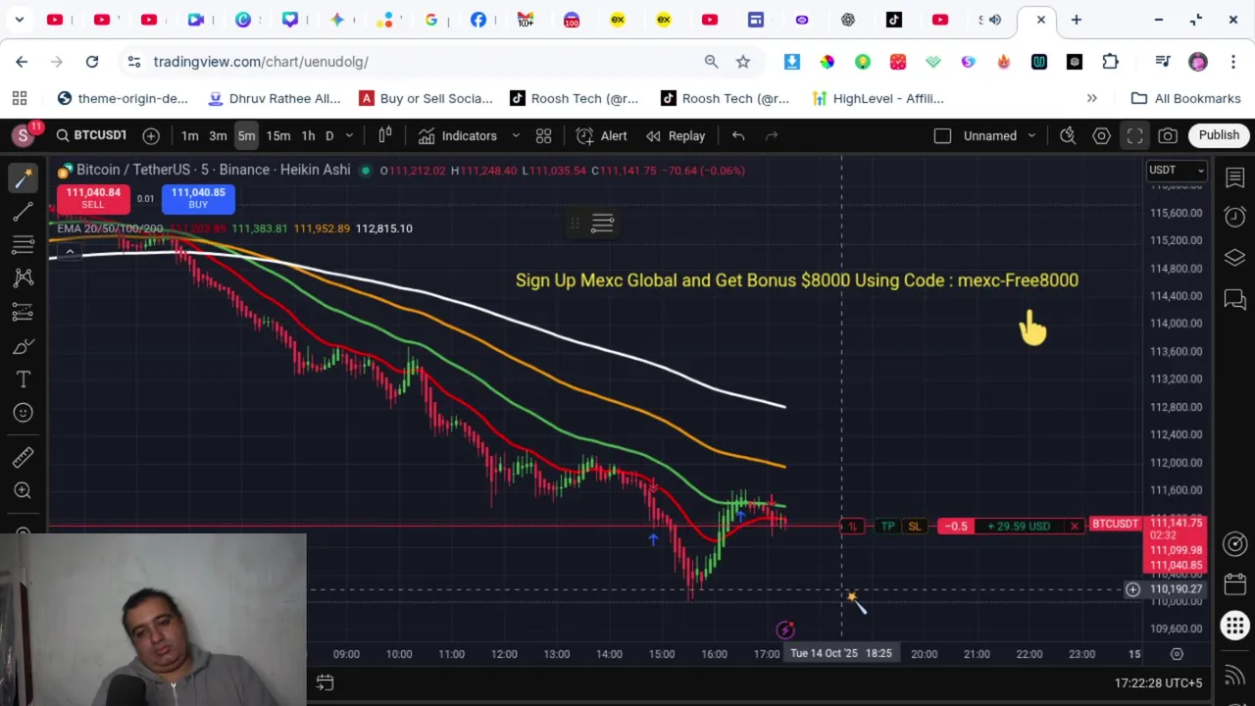This screenshot has width=1255, height=706.
Task: Click the lightning event marker on the timeline
Action: click(x=785, y=630)
